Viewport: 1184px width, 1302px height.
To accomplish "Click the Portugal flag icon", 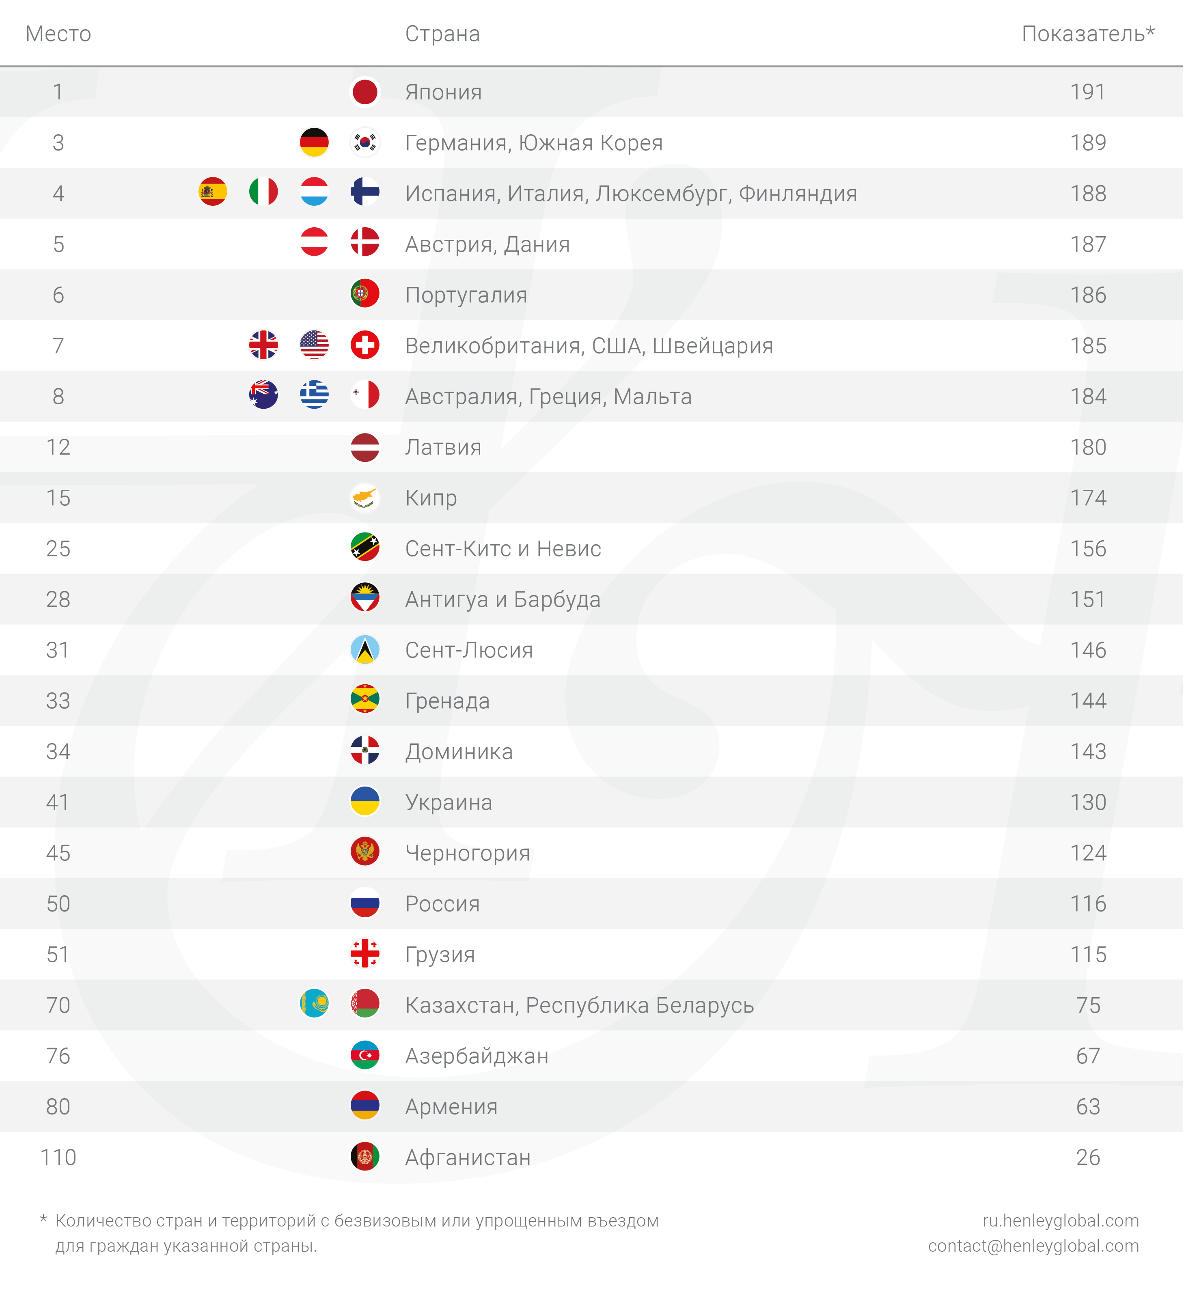I will click(x=365, y=294).
